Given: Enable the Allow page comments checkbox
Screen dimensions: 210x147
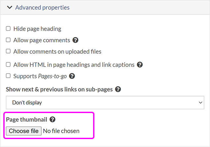Looking at the screenshot, I should (8, 40).
